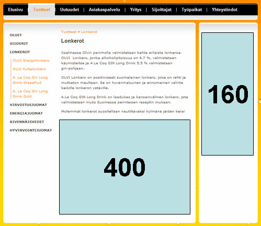Click the Tuotteet breadcrumb link
Screen dimensions: 261x226
pyautogui.click(x=69, y=32)
